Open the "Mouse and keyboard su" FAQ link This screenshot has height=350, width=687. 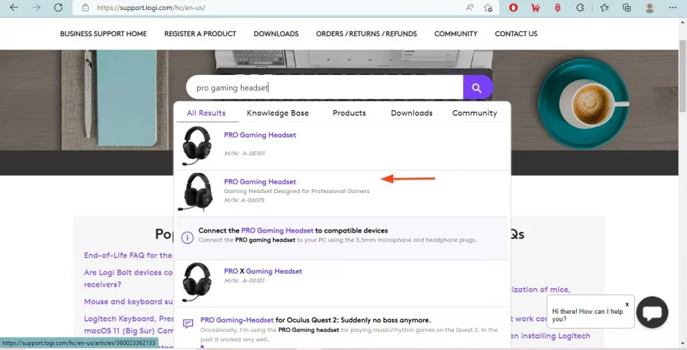coord(128,301)
